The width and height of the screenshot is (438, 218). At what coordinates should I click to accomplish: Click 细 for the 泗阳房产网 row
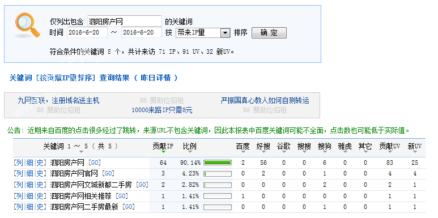30,163
